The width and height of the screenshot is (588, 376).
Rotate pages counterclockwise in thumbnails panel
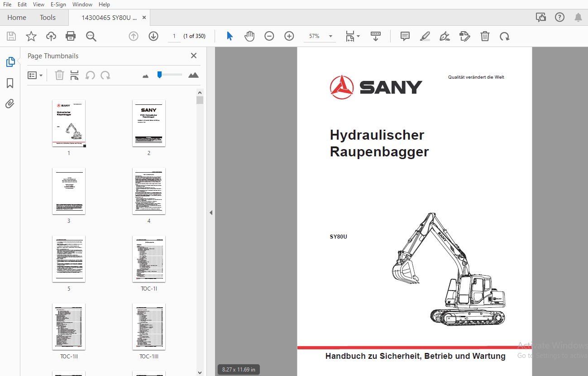click(x=90, y=75)
